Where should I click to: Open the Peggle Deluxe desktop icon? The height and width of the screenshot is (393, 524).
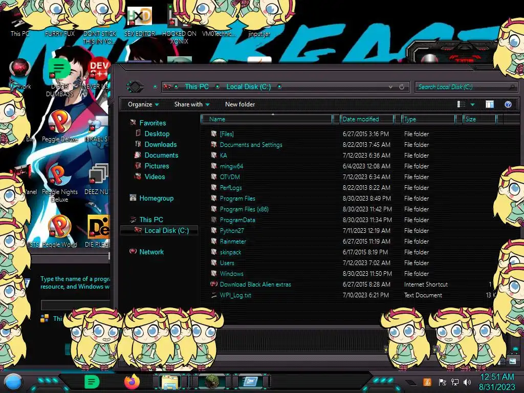59,126
